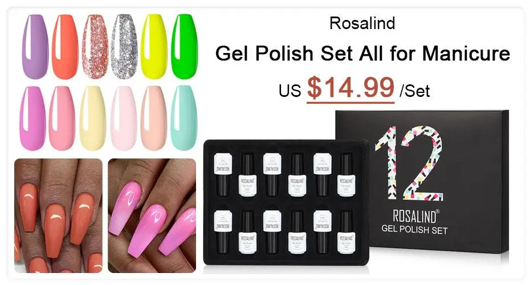Click the bright green nail swatch
The height and width of the screenshot is (285, 530).
click(x=184, y=47)
